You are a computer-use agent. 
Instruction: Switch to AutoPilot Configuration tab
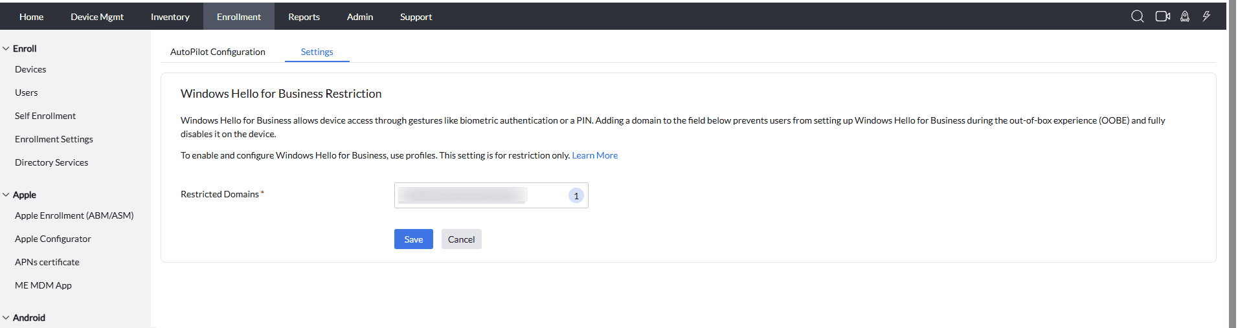click(x=218, y=52)
